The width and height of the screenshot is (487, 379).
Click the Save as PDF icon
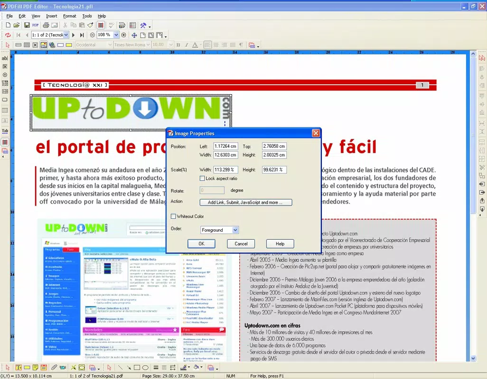click(x=35, y=26)
